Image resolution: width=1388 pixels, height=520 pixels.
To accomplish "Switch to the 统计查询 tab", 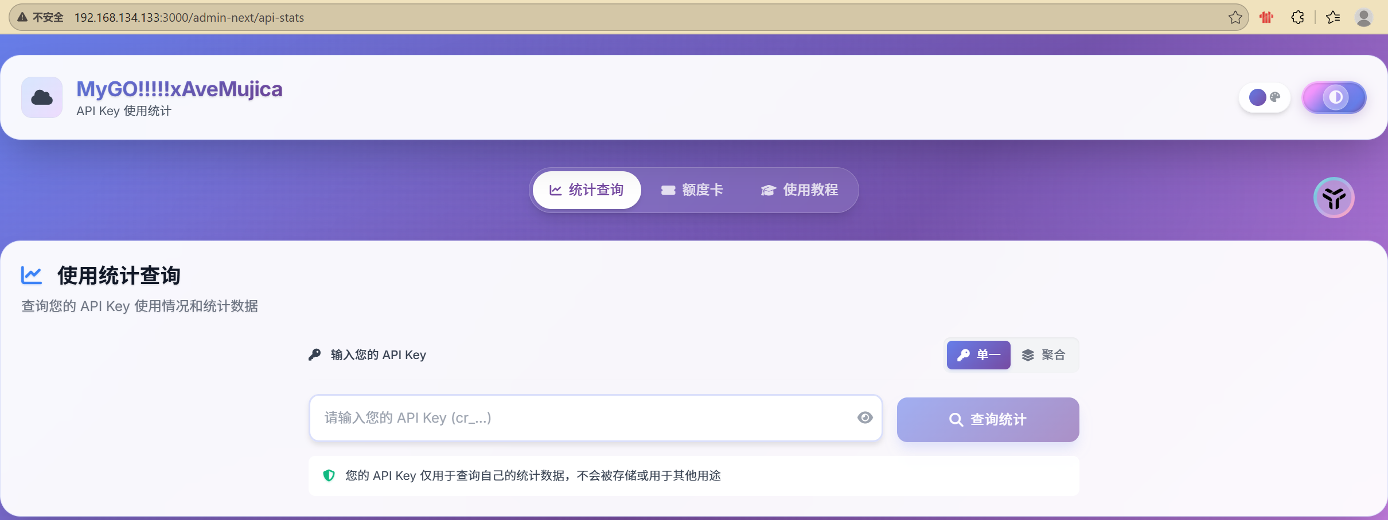I will click(x=586, y=190).
